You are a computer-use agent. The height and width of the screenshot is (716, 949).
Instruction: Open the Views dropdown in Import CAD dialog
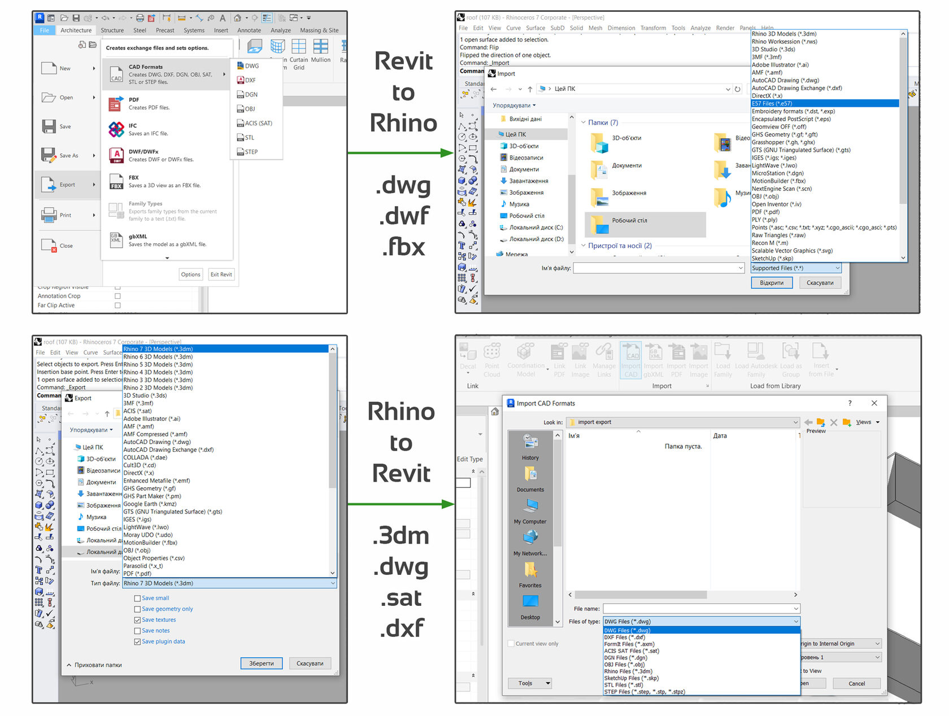pos(867,422)
